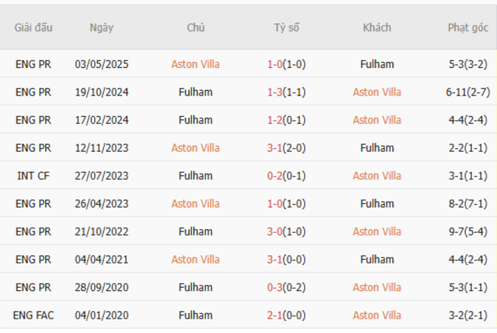497x333 pixels.
Task: Select the Ngày column header
Action: click(101, 27)
